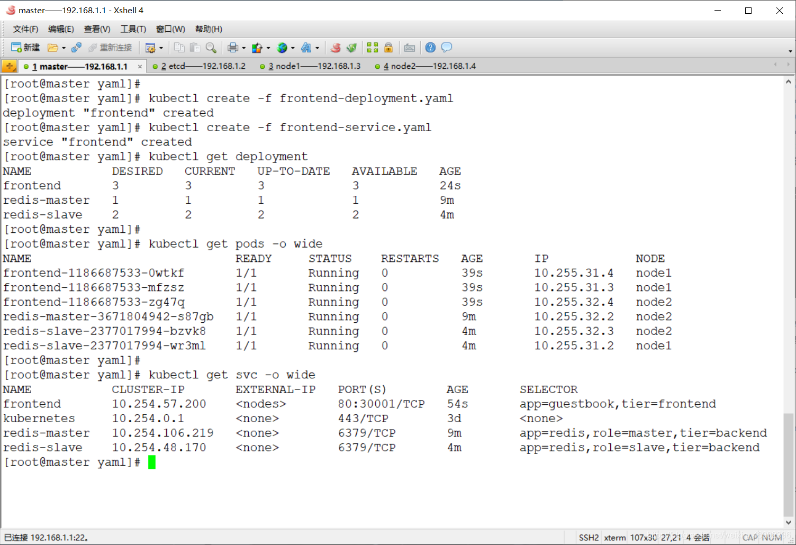Expand the Open folder dropdown arrow
The image size is (796, 545).
point(64,48)
